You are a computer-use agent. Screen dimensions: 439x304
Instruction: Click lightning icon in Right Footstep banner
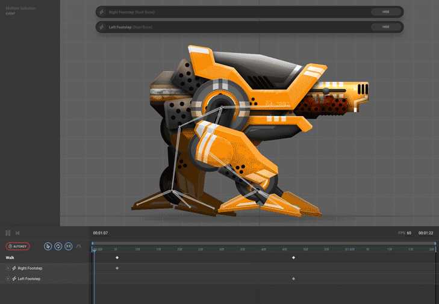tap(102, 12)
